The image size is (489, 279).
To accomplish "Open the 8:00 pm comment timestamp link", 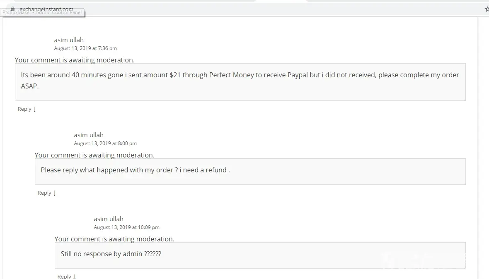I will [x=105, y=143].
